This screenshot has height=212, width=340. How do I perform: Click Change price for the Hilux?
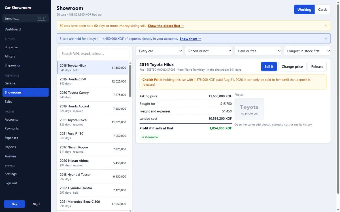[x=292, y=67]
